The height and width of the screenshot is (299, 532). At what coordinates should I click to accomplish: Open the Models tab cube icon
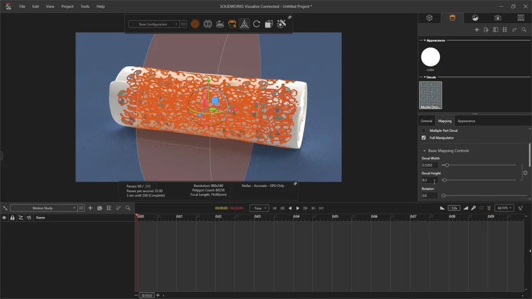[x=430, y=18]
